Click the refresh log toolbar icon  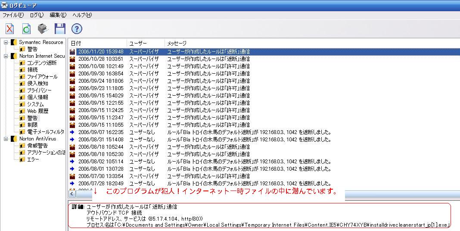(x=26, y=29)
